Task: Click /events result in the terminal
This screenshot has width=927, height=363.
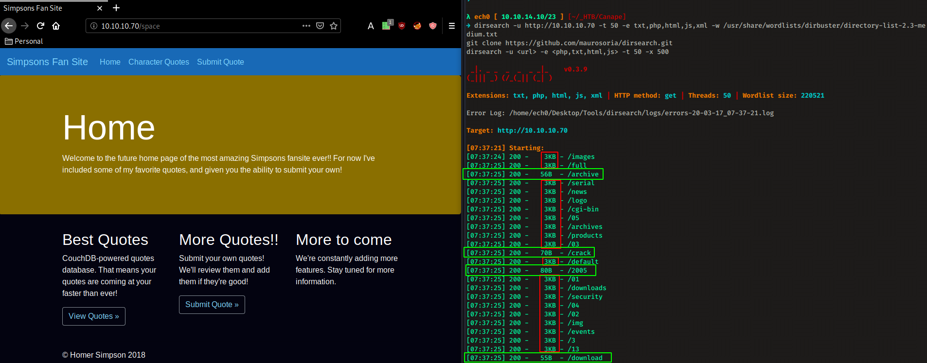Action: [x=581, y=331]
